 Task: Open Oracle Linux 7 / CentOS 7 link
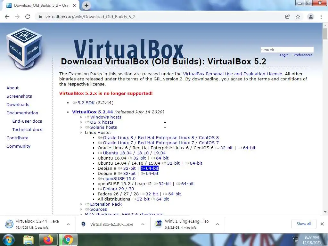159,143
